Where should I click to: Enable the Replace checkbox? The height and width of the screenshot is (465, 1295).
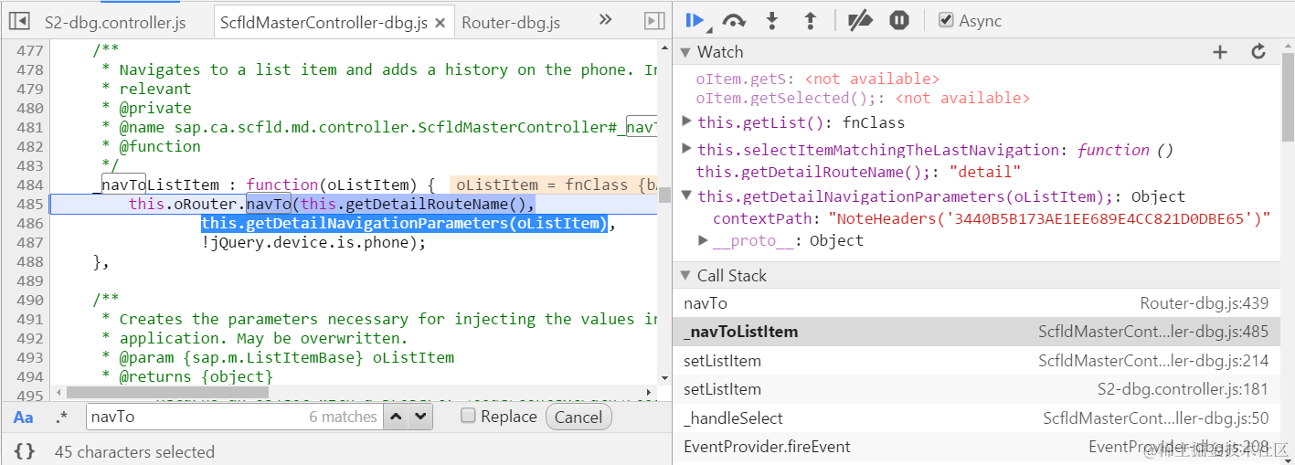[x=468, y=416]
